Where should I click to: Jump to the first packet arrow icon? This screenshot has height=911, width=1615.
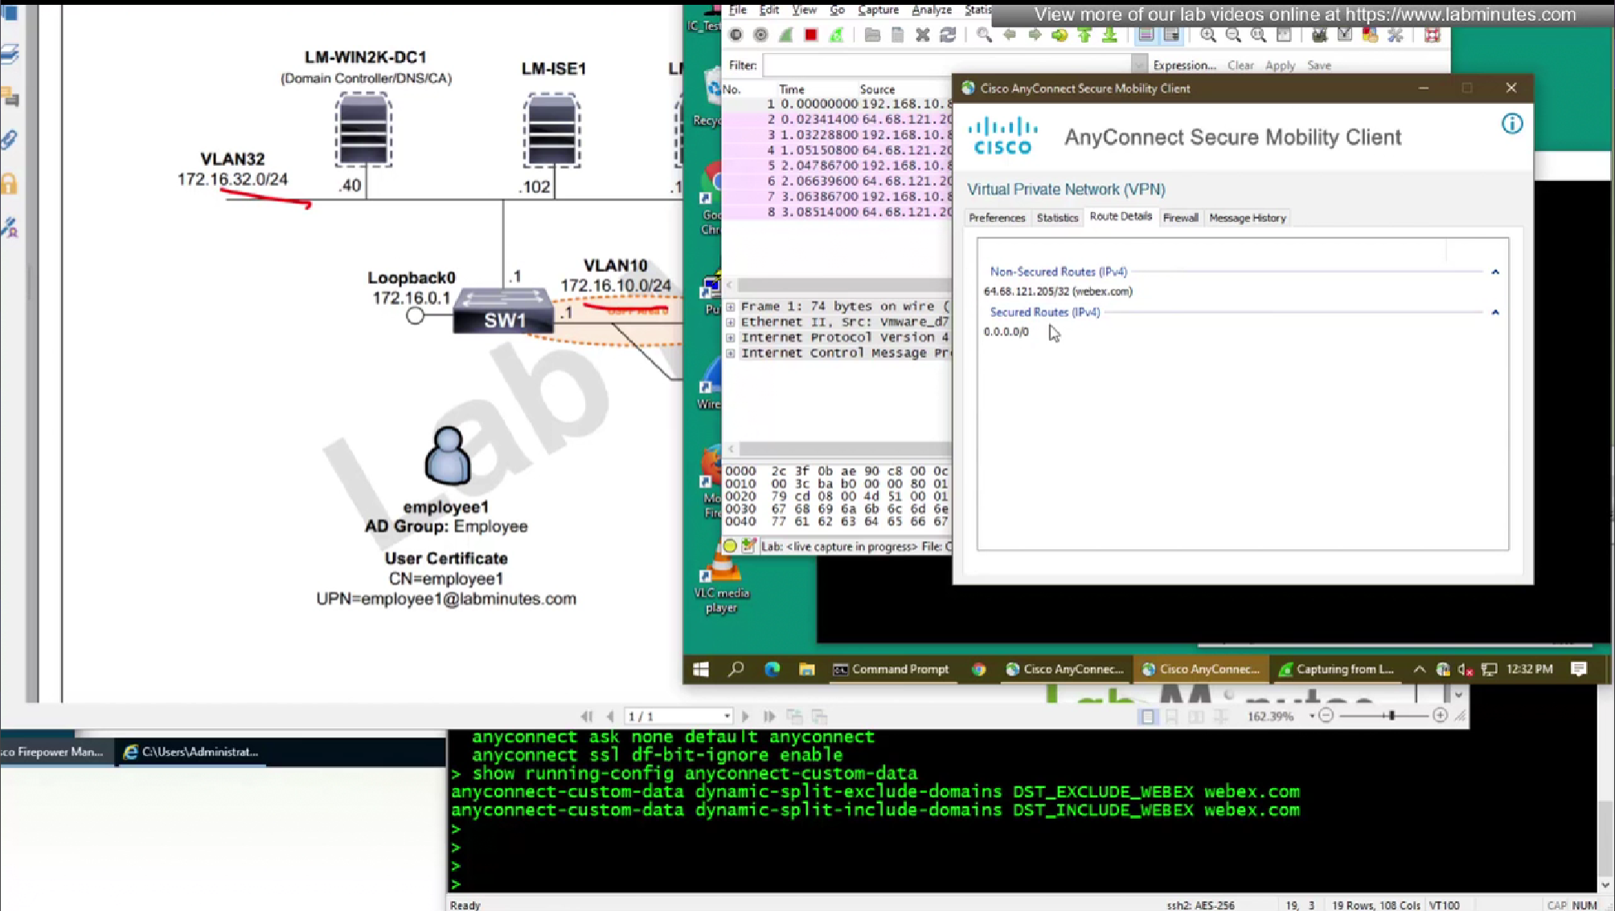tap(1084, 35)
